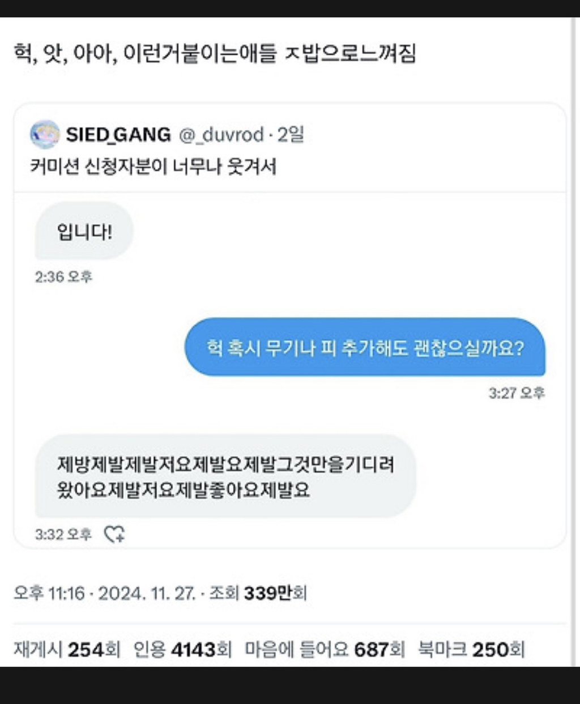The width and height of the screenshot is (580, 704).
Task: Click the 북마크 250회 bookmark count
Action: pos(471,649)
